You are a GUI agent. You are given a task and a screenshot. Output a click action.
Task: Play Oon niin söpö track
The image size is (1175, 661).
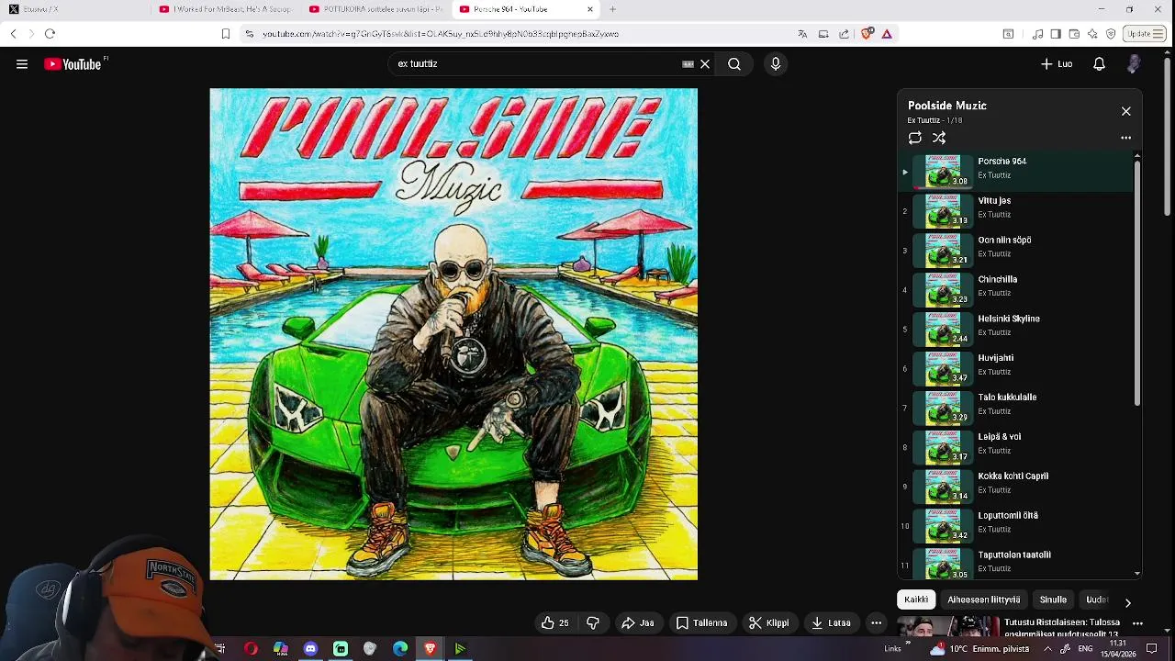1015,251
